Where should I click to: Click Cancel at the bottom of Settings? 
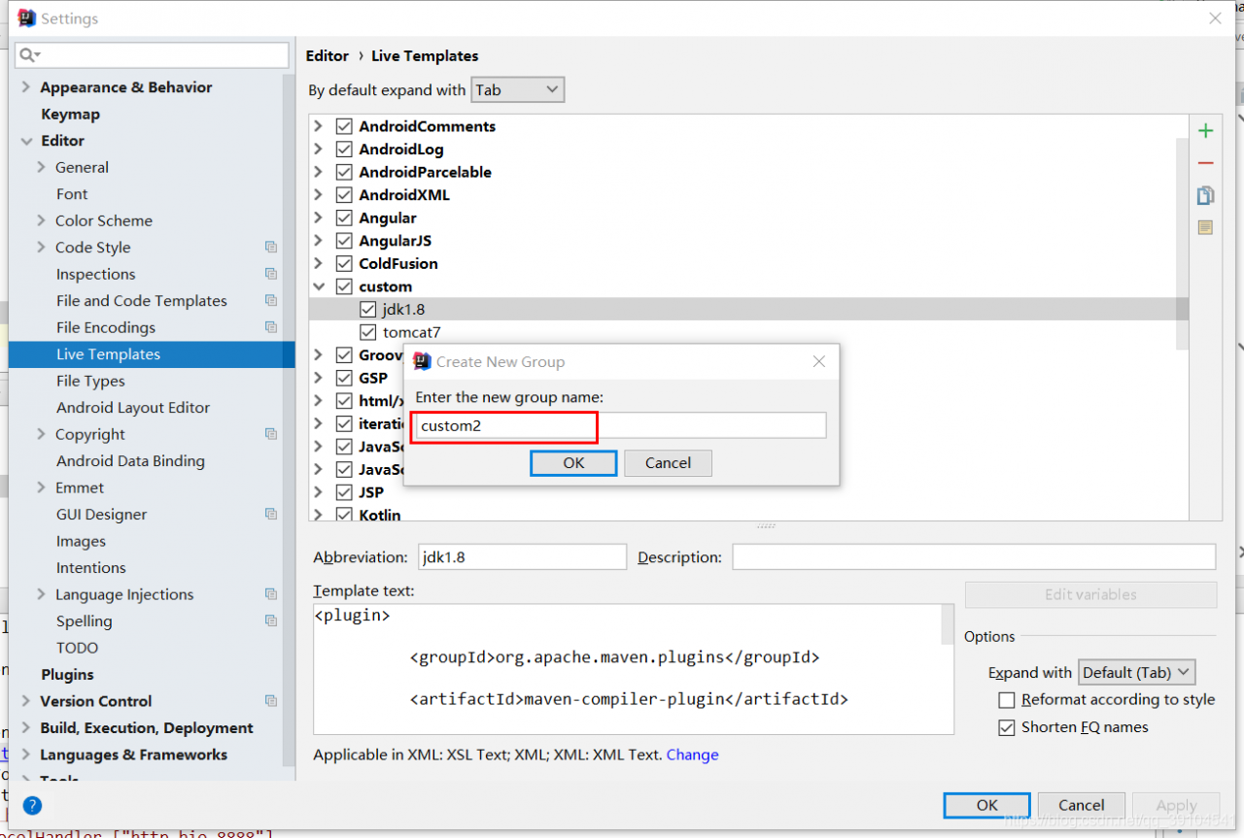(1081, 805)
